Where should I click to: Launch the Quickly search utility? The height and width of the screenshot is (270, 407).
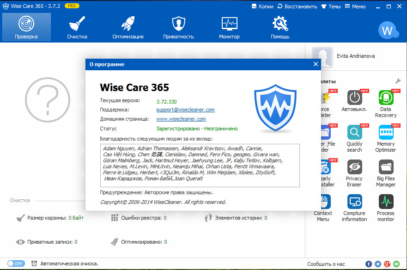354,139
